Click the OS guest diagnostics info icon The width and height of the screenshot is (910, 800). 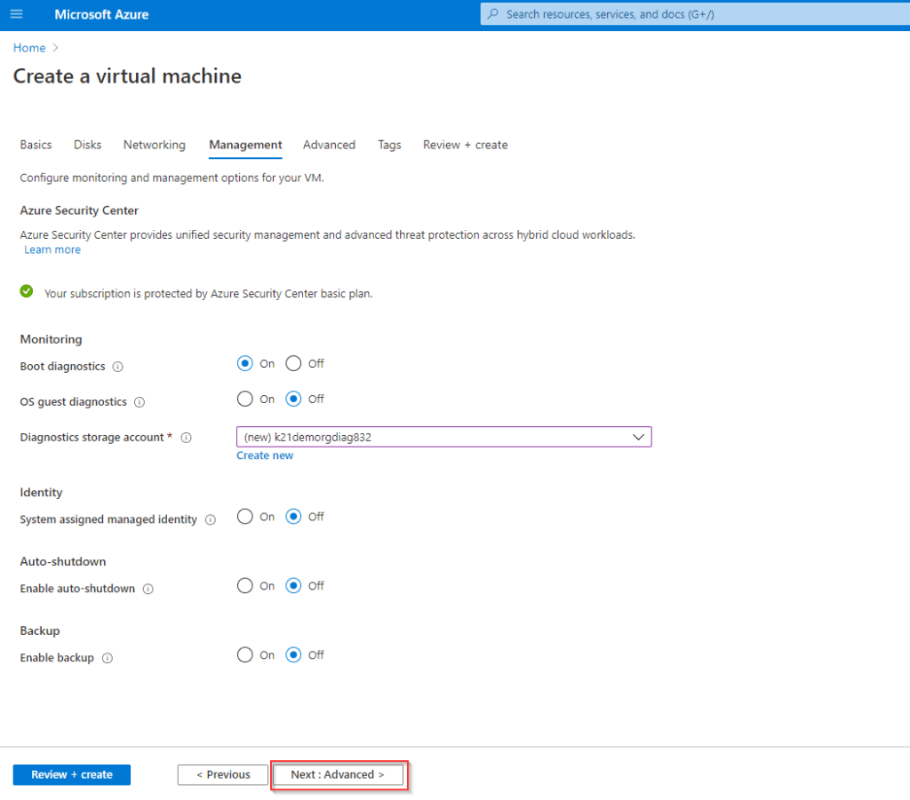tap(140, 402)
